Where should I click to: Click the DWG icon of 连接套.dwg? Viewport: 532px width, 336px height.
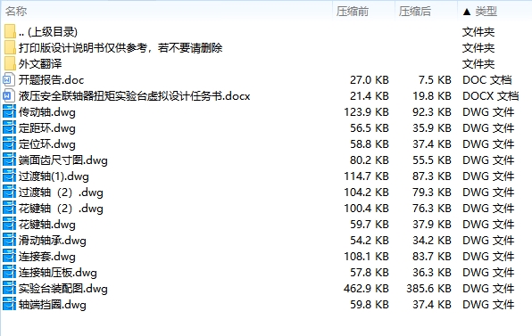[9, 257]
